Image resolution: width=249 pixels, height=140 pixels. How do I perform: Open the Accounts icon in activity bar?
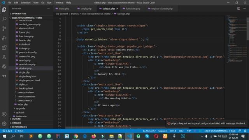click(4, 114)
